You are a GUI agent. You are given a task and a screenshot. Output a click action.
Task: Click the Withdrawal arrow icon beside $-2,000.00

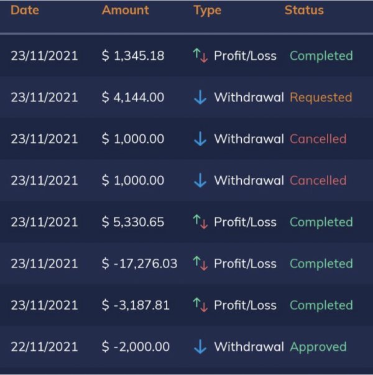pyautogui.click(x=200, y=347)
